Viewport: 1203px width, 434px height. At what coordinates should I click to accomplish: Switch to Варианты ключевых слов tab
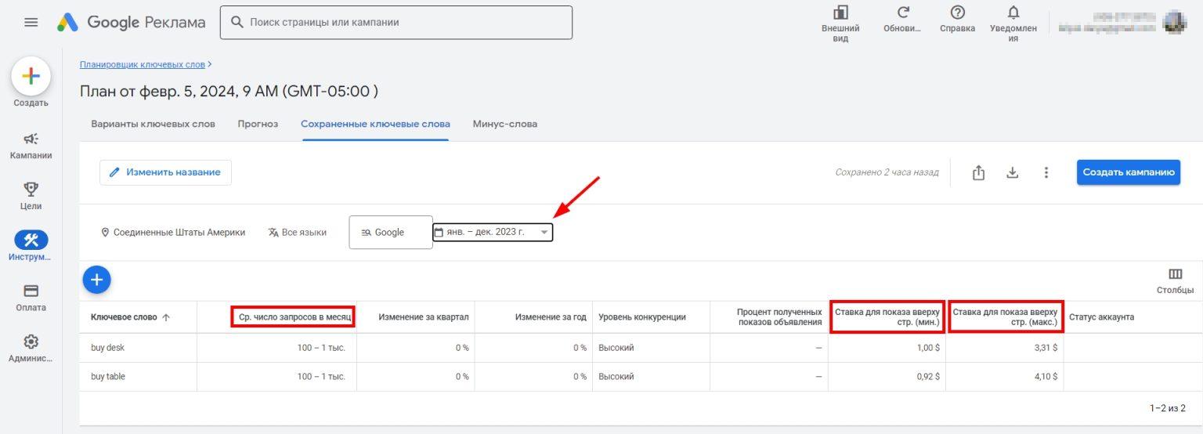[x=153, y=124]
